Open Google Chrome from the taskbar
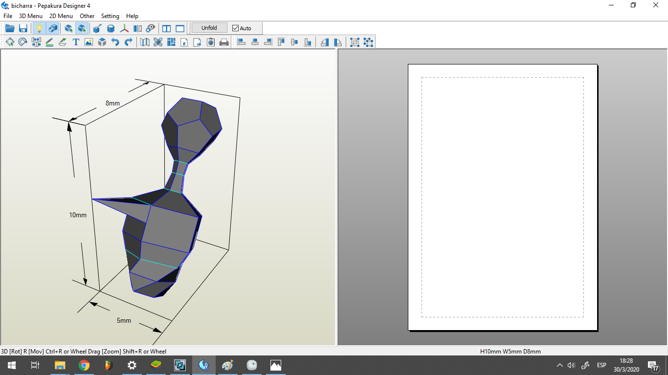 pos(84,365)
